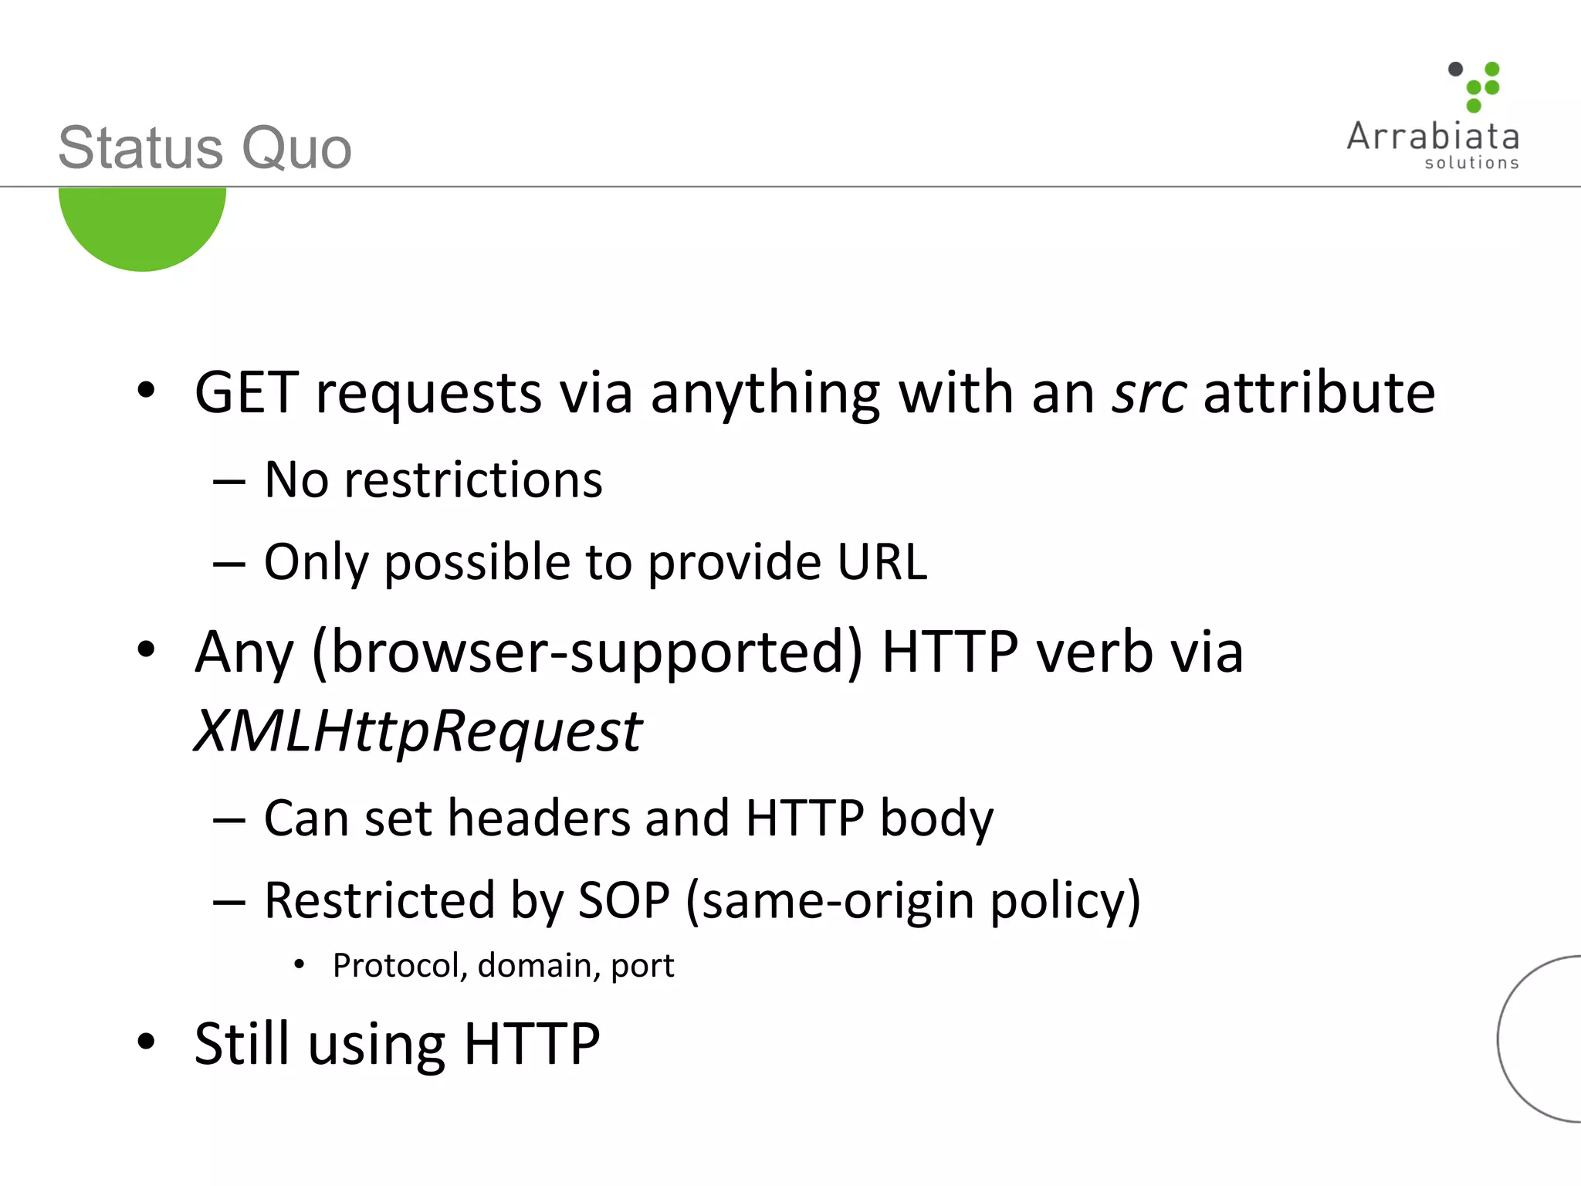Click the Arrabiata solutions logo
Viewport: 1581px width, 1186px height.
[x=1434, y=116]
